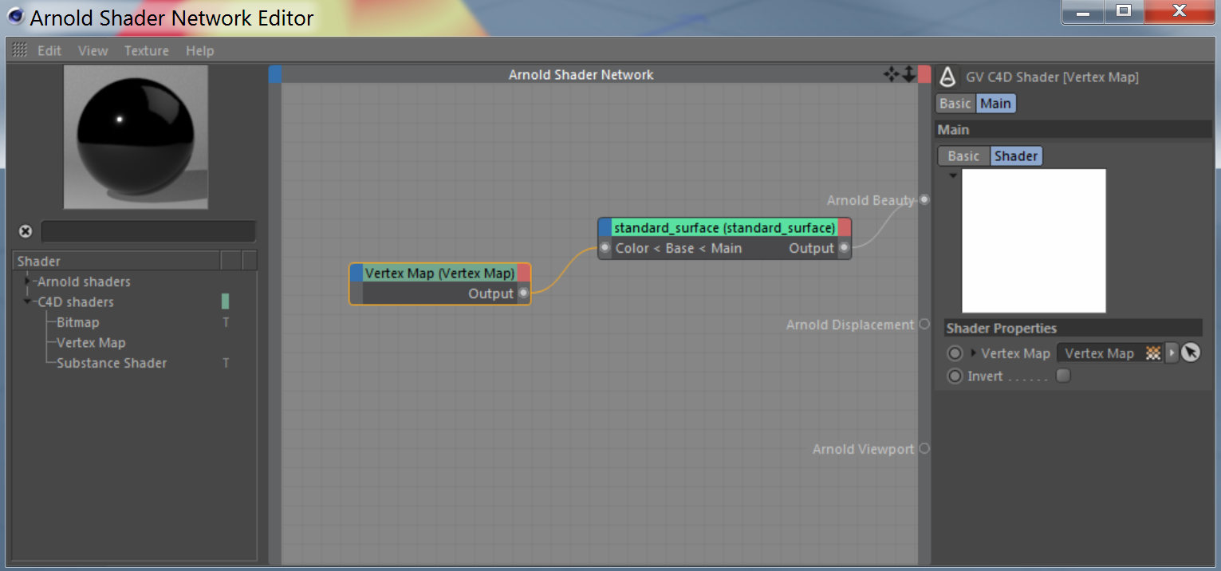Image resolution: width=1221 pixels, height=571 pixels.
Task: Click the object picker cursor icon
Action: click(1191, 352)
